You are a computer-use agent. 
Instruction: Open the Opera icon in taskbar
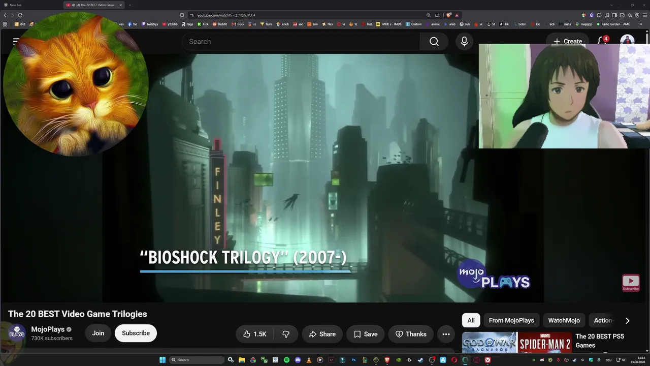(x=454, y=360)
